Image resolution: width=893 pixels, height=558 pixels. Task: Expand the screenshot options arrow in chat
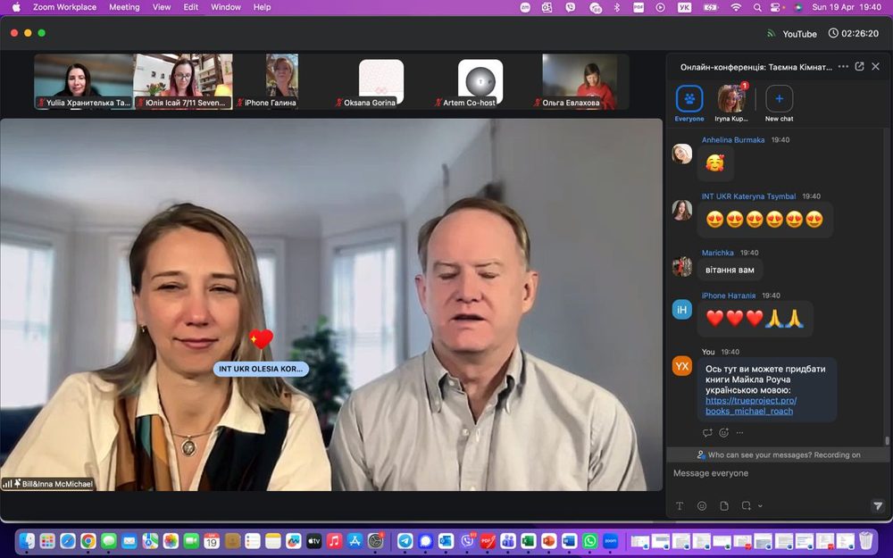tap(760, 505)
